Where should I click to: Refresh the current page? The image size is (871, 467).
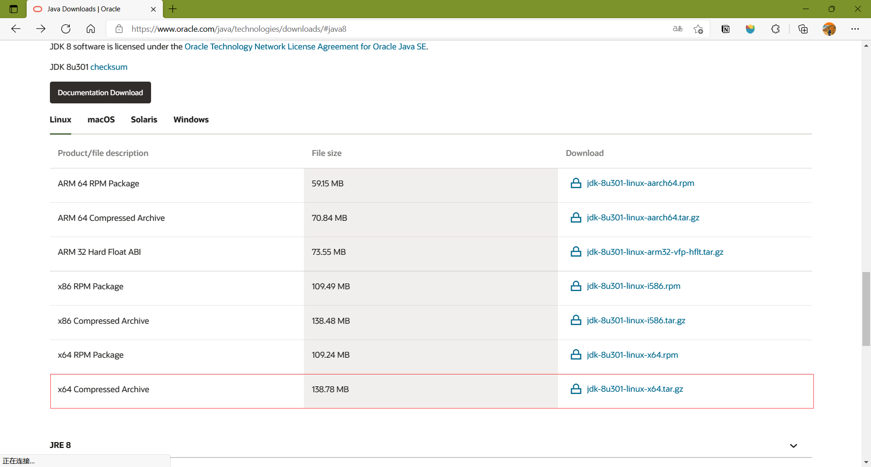(x=66, y=29)
